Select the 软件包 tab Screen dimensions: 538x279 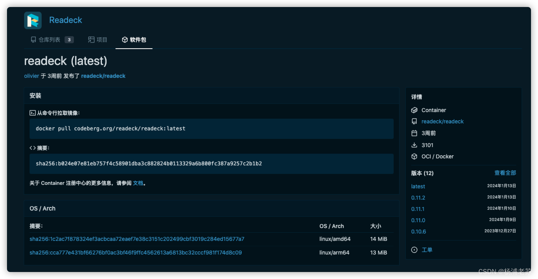coord(134,40)
